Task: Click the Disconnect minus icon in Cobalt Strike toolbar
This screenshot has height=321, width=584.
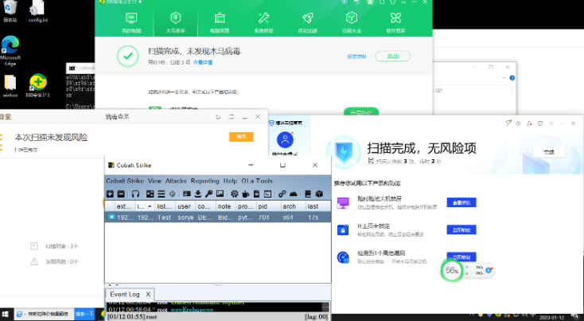Action: [121, 194]
